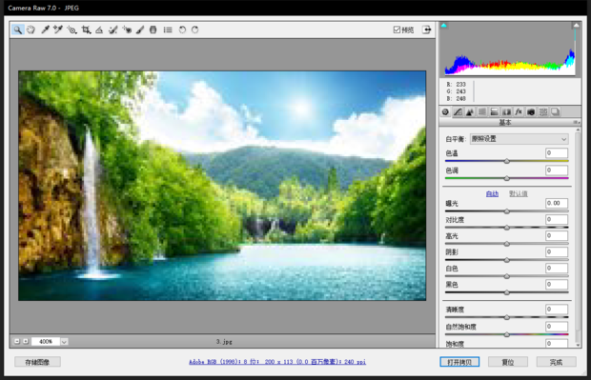Click the 对比度 contrast slider handle
This screenshot has height=380, width=591.
click(x=507, y=228)
